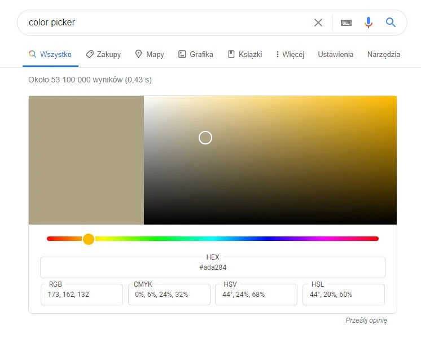Click the HEX value field
The image size is (421, 338).
pos(213,267)
